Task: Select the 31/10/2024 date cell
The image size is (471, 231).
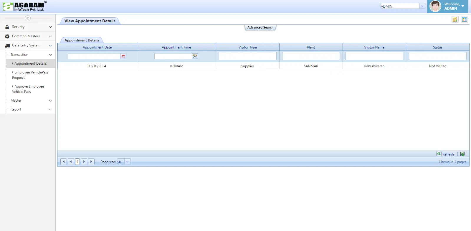Action: point(97,66)
